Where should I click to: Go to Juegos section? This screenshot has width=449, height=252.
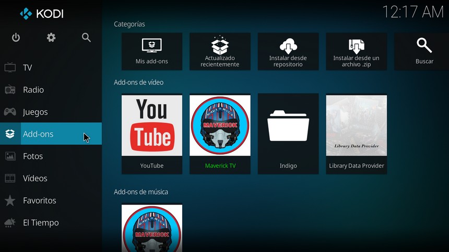[x=51, y=112]
